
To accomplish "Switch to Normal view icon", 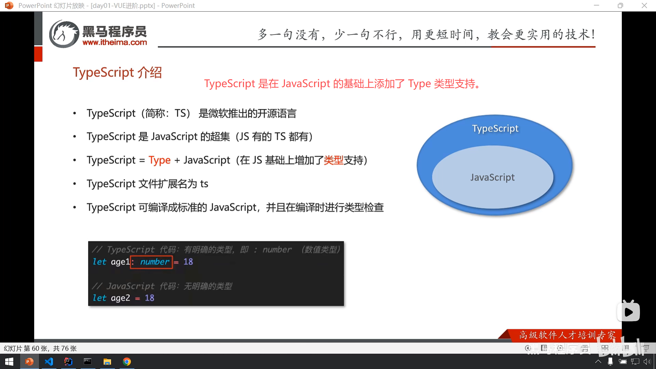I will click(585, 348).
